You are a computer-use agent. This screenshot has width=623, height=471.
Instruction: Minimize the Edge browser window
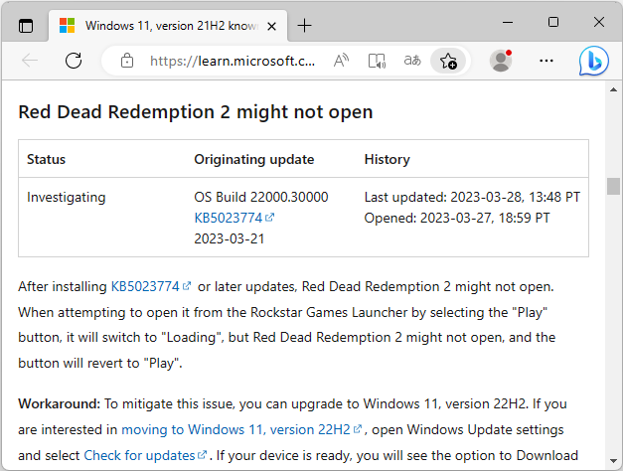(x=508, y=22)
